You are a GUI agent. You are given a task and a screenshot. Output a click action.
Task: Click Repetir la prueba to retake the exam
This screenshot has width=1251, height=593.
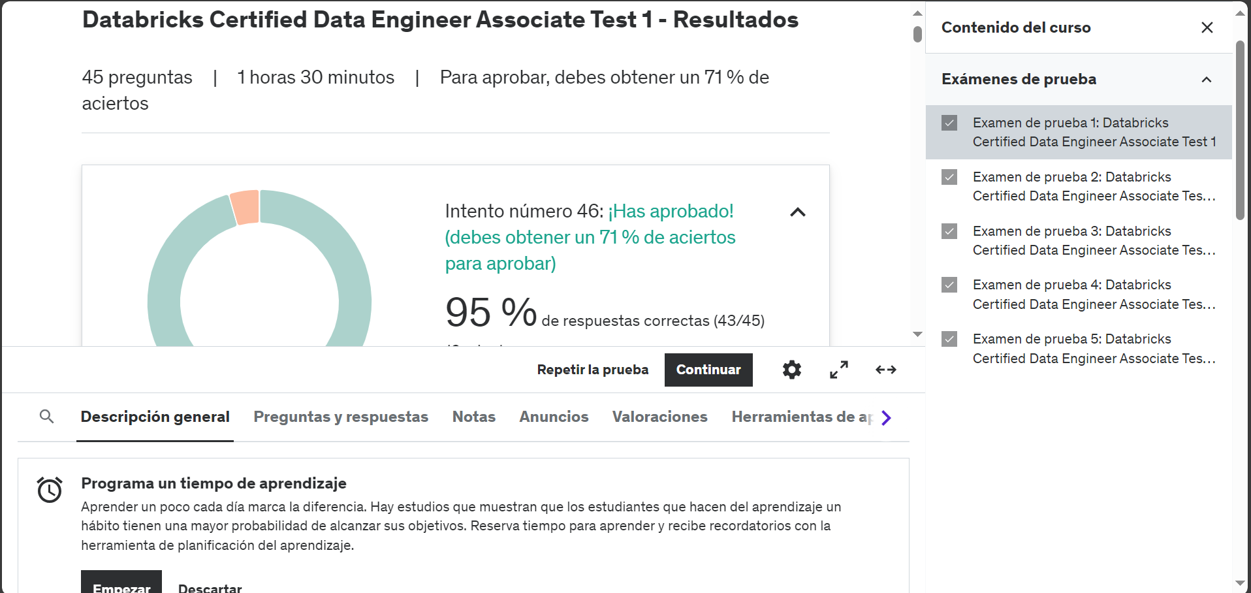(x=592, y=370)
